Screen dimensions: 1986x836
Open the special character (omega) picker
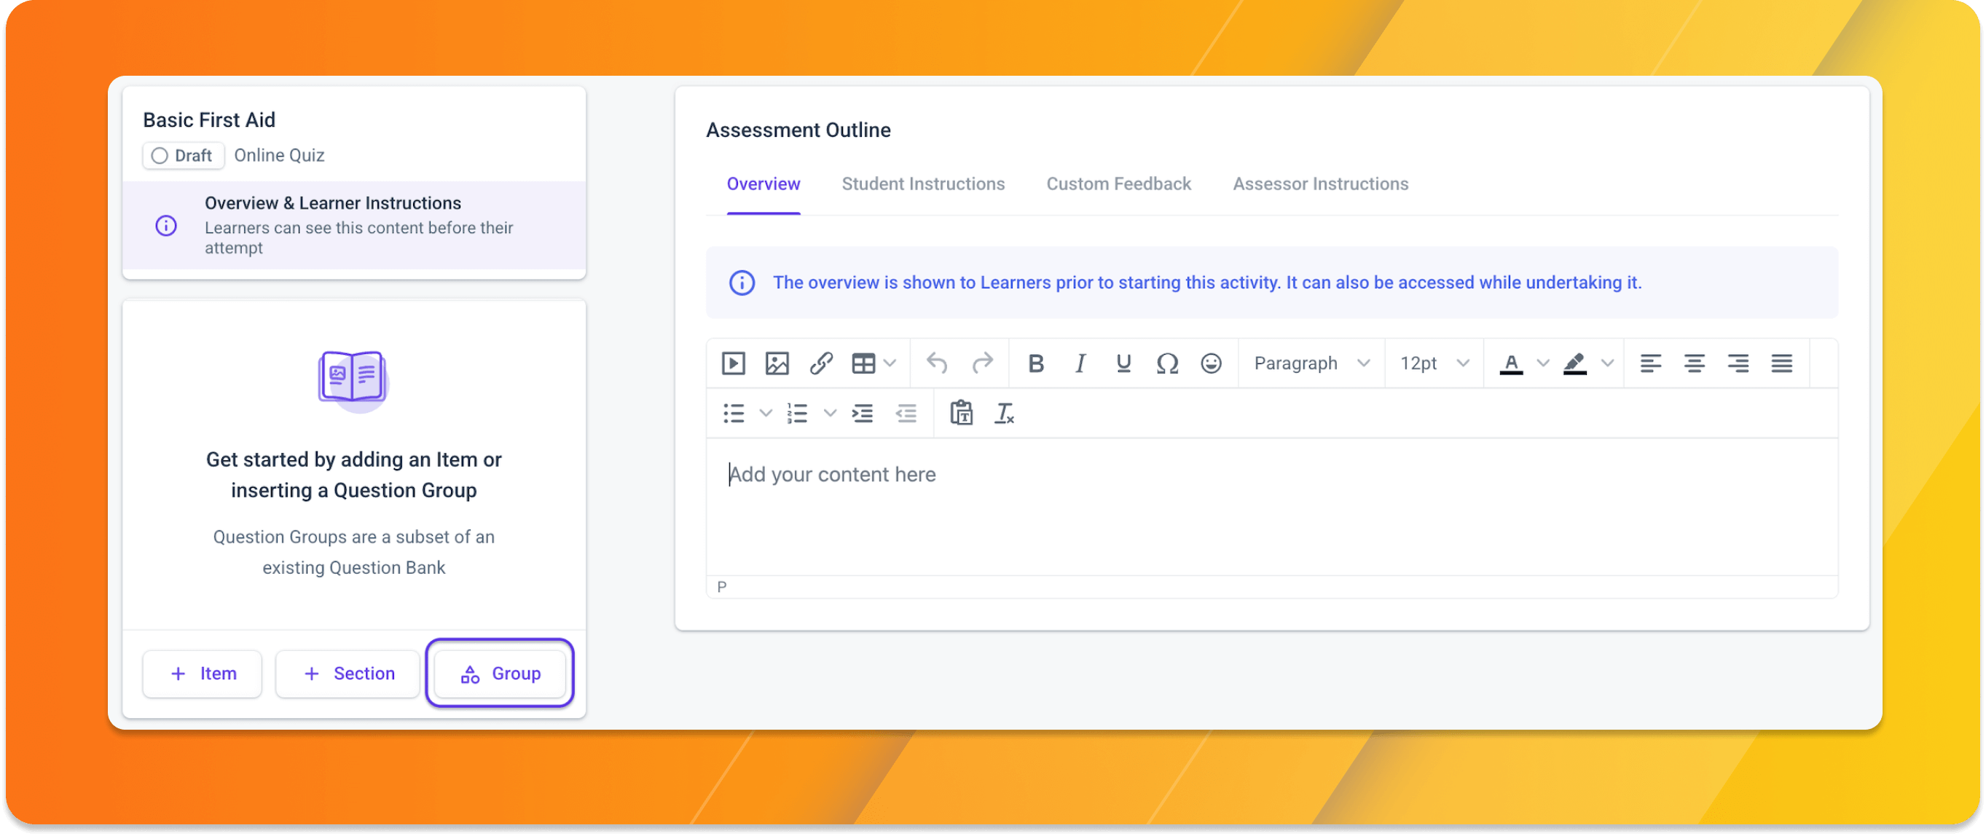click(1167, 363)
